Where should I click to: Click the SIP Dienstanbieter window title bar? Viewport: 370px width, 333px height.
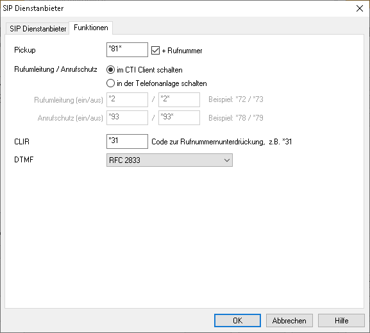(177, 8)
